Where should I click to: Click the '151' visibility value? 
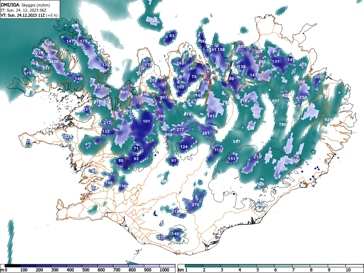pos(232,159)
